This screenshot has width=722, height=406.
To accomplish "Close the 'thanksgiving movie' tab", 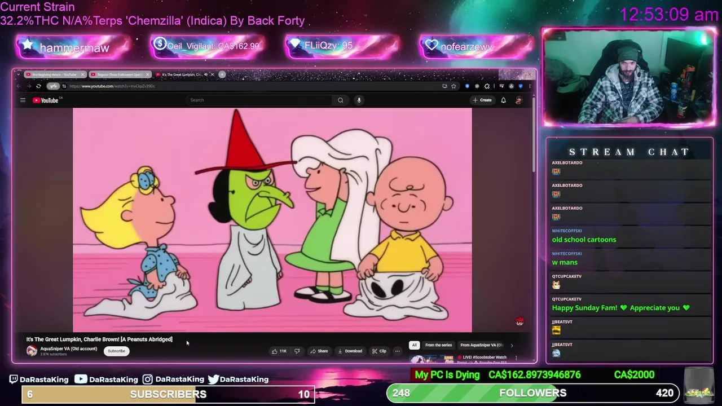I will tap(83, 74).
